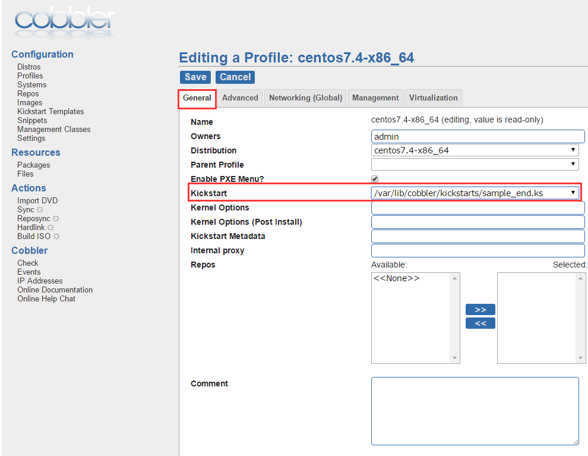Open the Snippets link
The width and height of the screenshot is (588, 456).
point(32,121)
